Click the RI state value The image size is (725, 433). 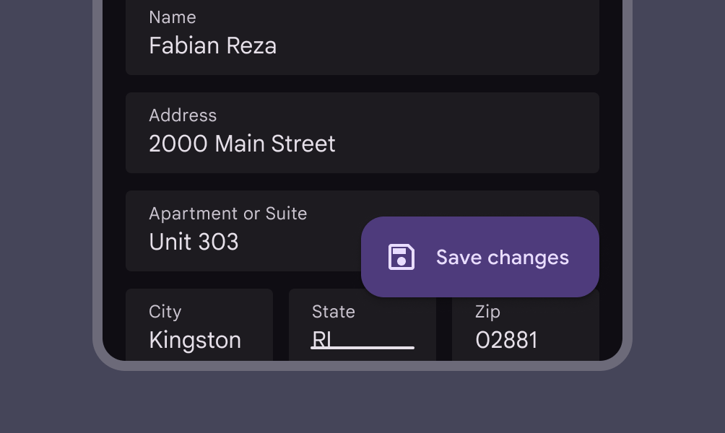pos(322,340)
